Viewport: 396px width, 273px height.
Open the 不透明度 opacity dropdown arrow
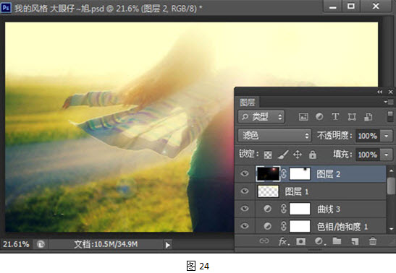pos(387,136)
